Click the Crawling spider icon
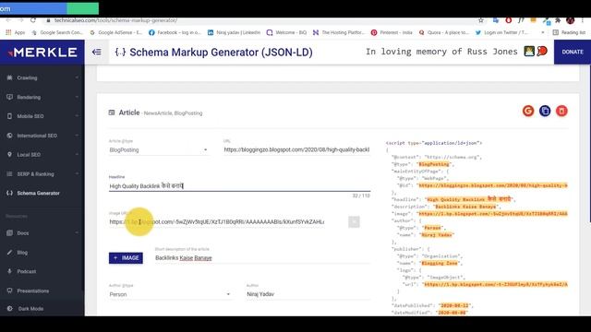The width and height of the screenshot is (591, 332). (x=9, y=77)
